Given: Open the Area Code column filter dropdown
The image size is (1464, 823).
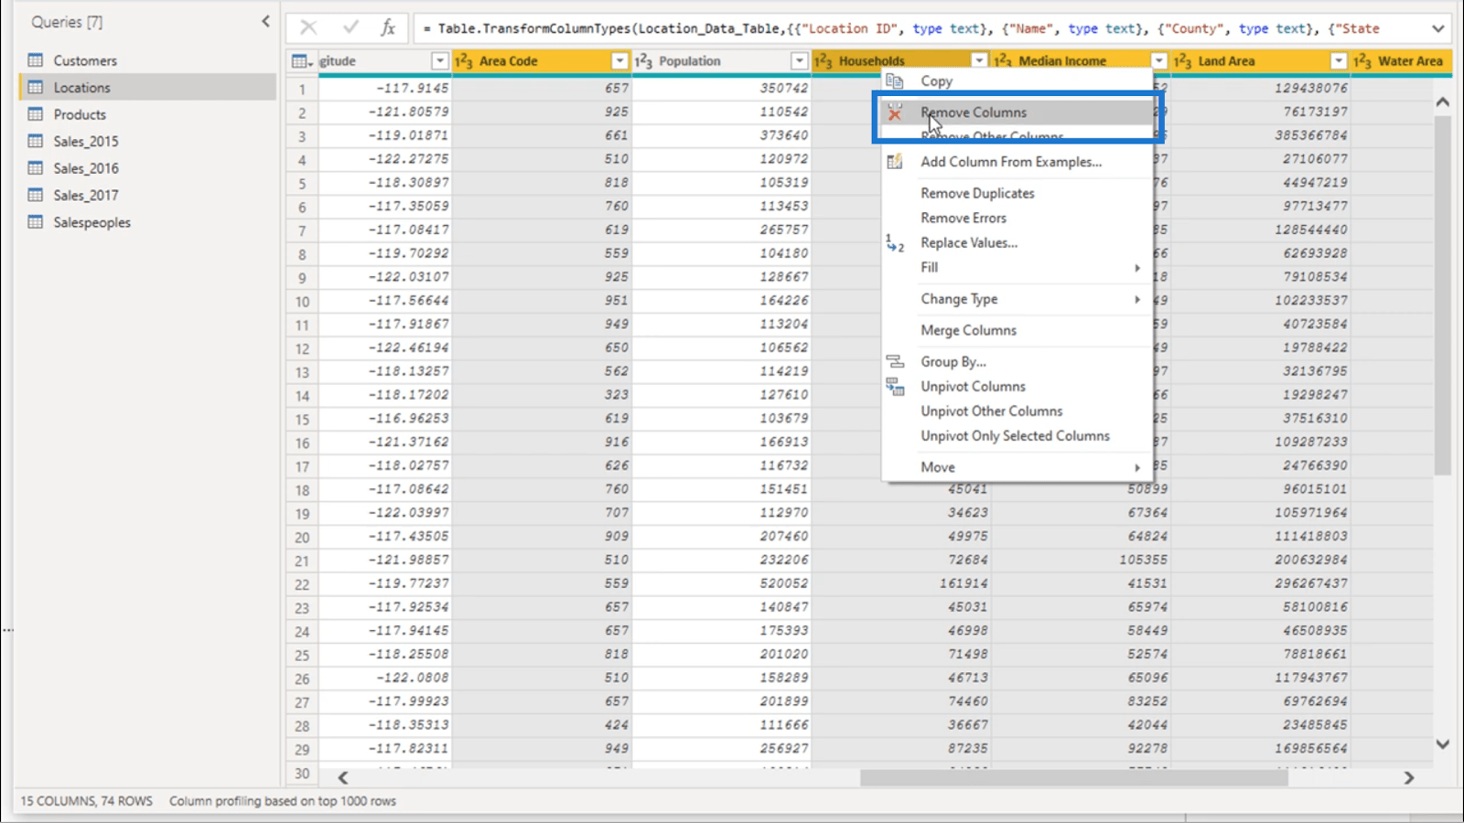Looking at the screenshot, I should pyautogui.click(x=619, y=61).
